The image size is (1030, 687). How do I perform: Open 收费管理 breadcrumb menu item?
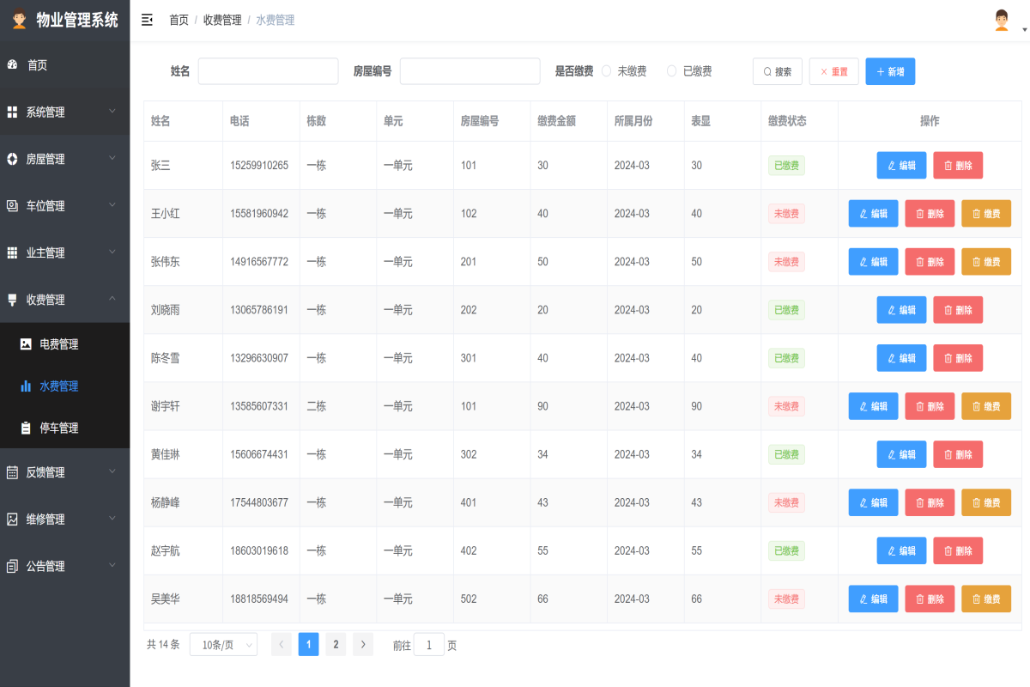click(221, 20)
